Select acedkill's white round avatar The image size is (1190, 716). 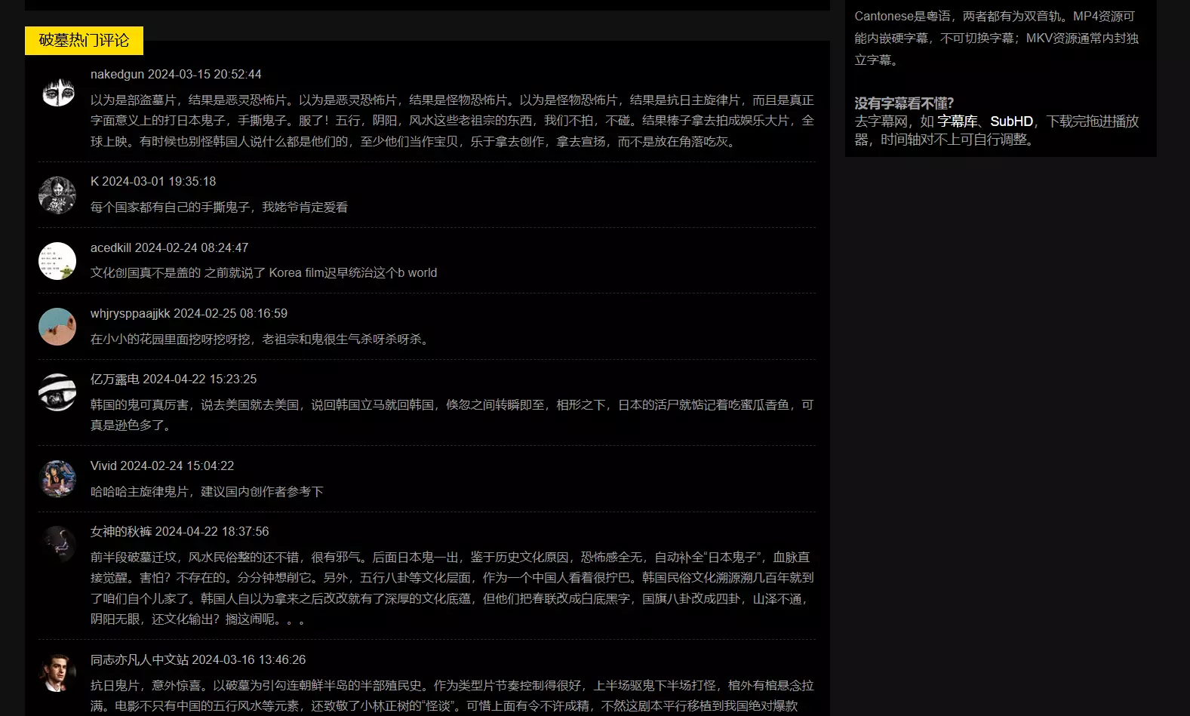(x=57, y=261)
